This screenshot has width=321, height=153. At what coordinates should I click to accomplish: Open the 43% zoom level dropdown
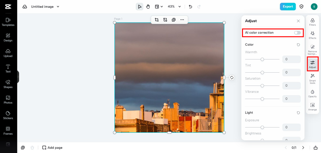[x=175, y=7]
